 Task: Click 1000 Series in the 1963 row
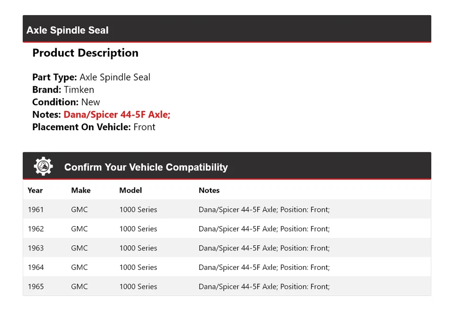pos(138,248)
